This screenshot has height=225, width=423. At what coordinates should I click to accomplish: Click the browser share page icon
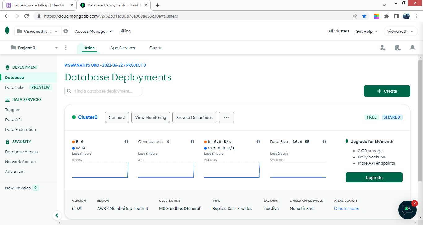[x=354, y=16]
